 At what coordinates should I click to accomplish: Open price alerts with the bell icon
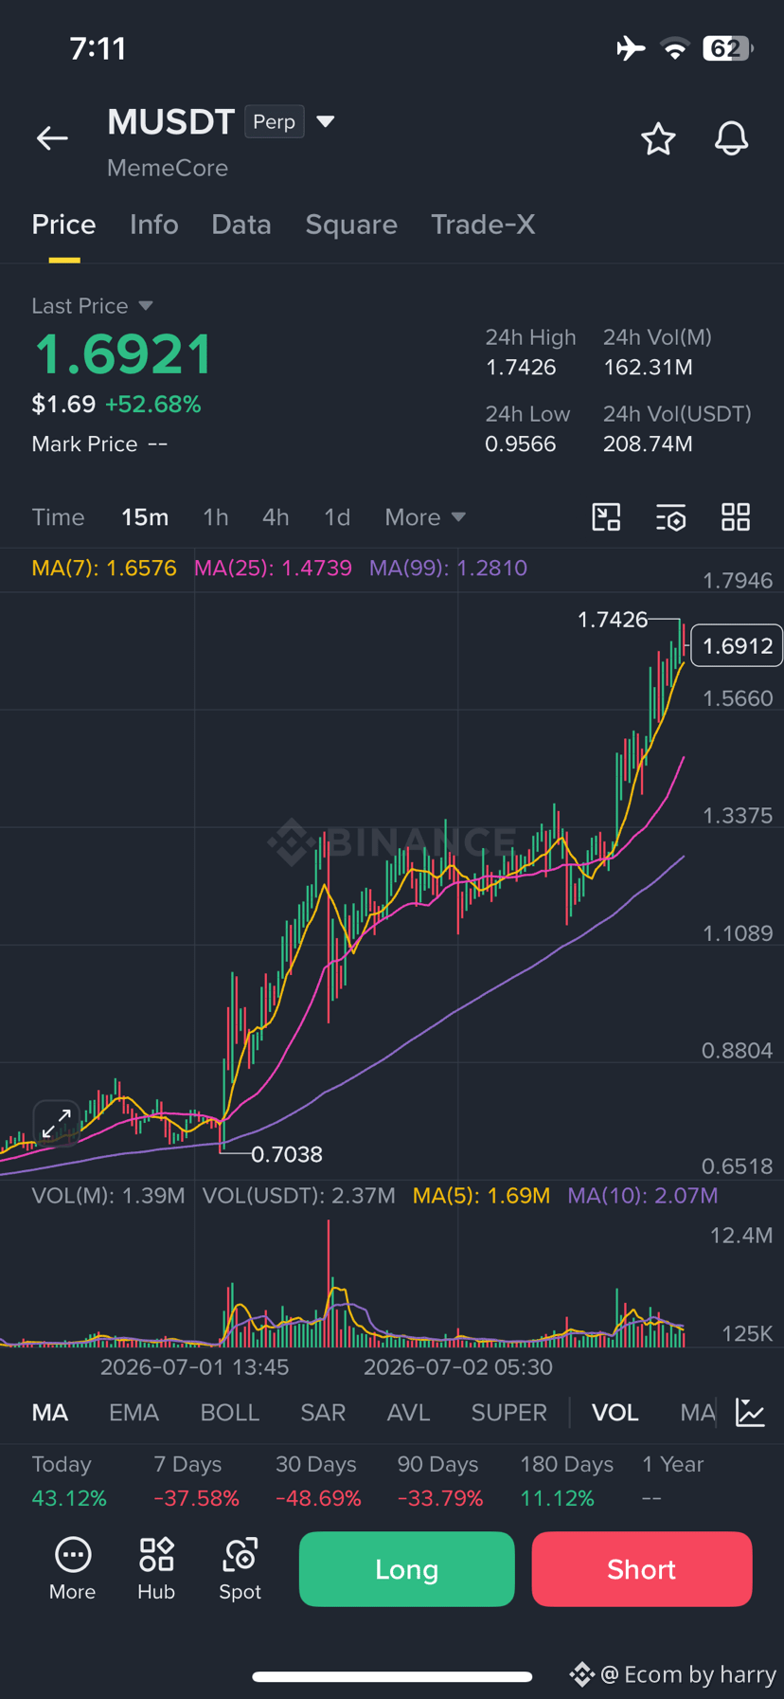tap(731, 139)
